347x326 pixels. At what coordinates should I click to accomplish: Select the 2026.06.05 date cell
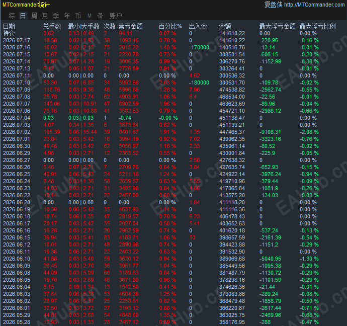pyautogui.click(x=17, y=280)
